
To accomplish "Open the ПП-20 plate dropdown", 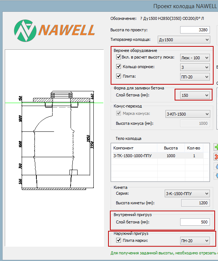I will click(195, 77).
